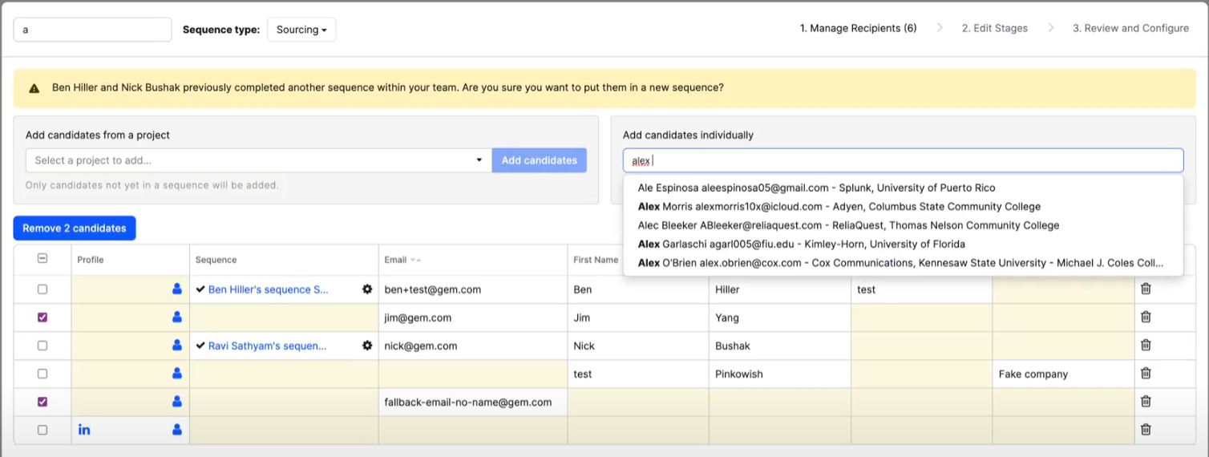The height and width of the screenshot is (457, 1209).
Task: Open the Sourcing sequence type dropdown
Action: tap(301, 30)
